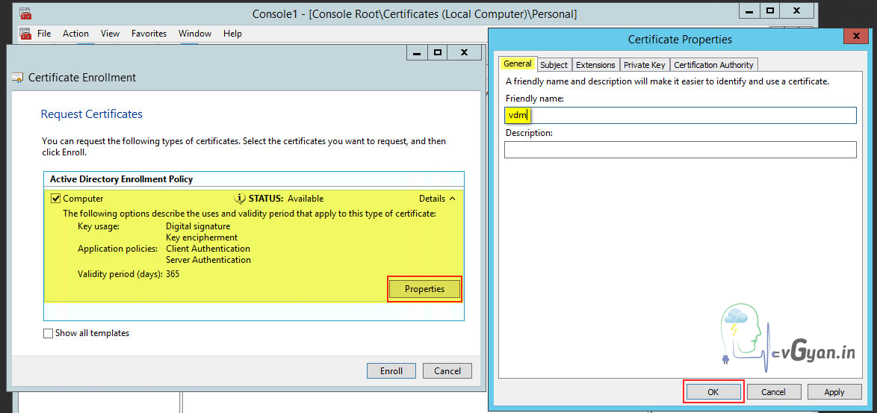Click the Enroll button
The image size is (877, 413).
tap(391, 370)
